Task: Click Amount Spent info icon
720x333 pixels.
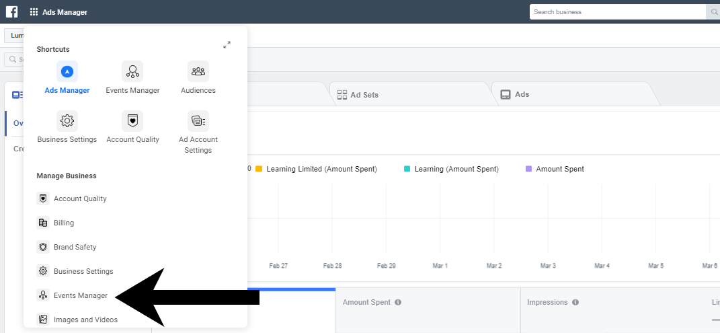Action: [398, 302]
